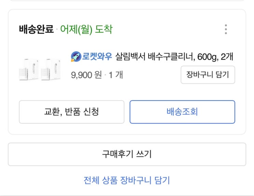The width and height of the screenshot is (254, 196).
Task: Open the drain cleaner product thumbnail
Action: point(40,69)
